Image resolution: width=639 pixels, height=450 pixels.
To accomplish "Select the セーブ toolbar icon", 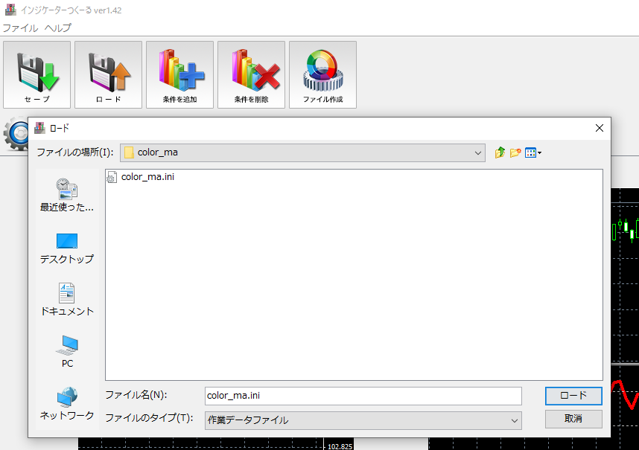I will coord(36,74).
